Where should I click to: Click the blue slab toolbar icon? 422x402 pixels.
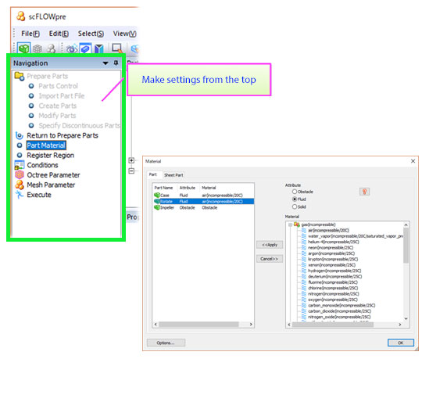point(85,48)
